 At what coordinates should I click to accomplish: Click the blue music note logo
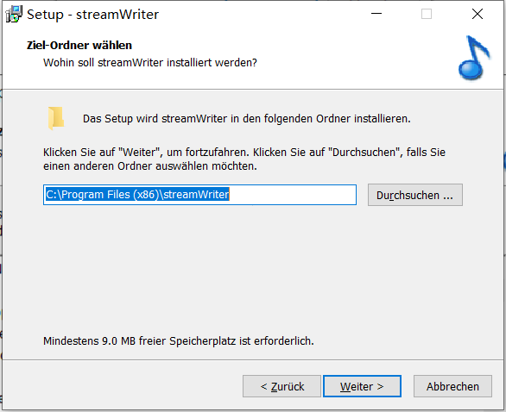[x=474, y=58]
